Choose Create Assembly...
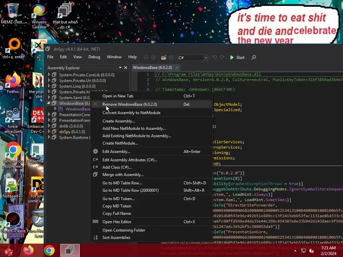Viewport: 343px width, 257px height. click(151, 121)
